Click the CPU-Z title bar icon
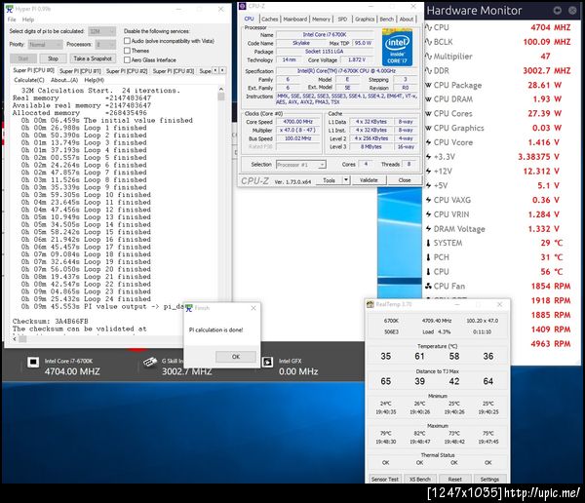The image size is (585, 503). pos(243,6)
